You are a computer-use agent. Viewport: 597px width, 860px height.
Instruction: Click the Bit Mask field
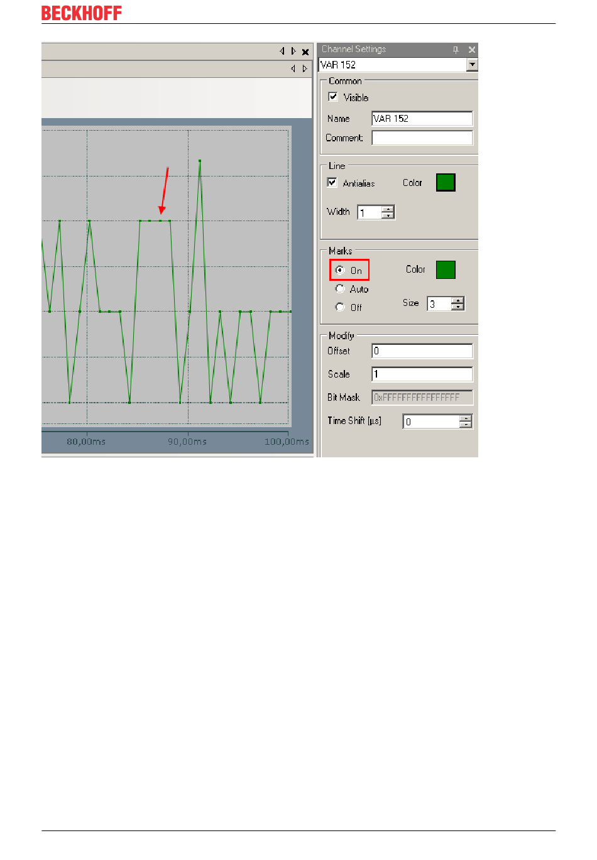click(x=422, y=397)
